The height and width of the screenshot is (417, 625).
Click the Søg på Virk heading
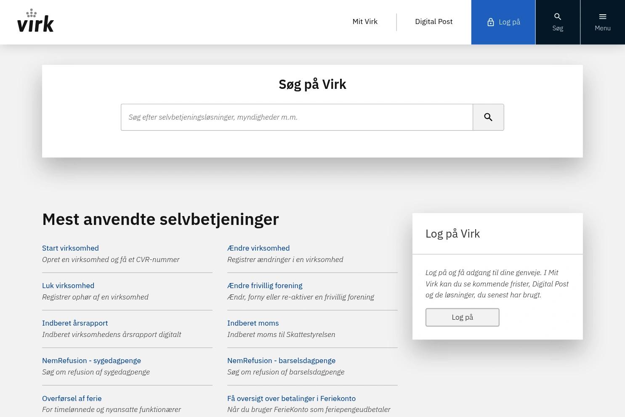point(312,84)
